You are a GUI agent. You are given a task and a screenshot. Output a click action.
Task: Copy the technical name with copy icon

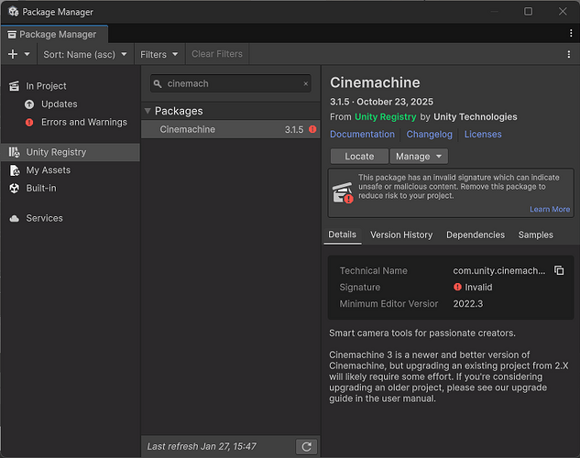pyautogui.click(x=559, y=271)
